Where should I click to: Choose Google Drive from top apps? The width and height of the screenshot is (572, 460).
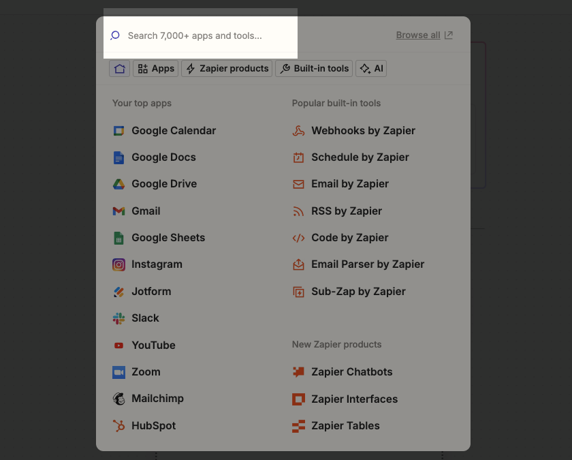point(164,184)
